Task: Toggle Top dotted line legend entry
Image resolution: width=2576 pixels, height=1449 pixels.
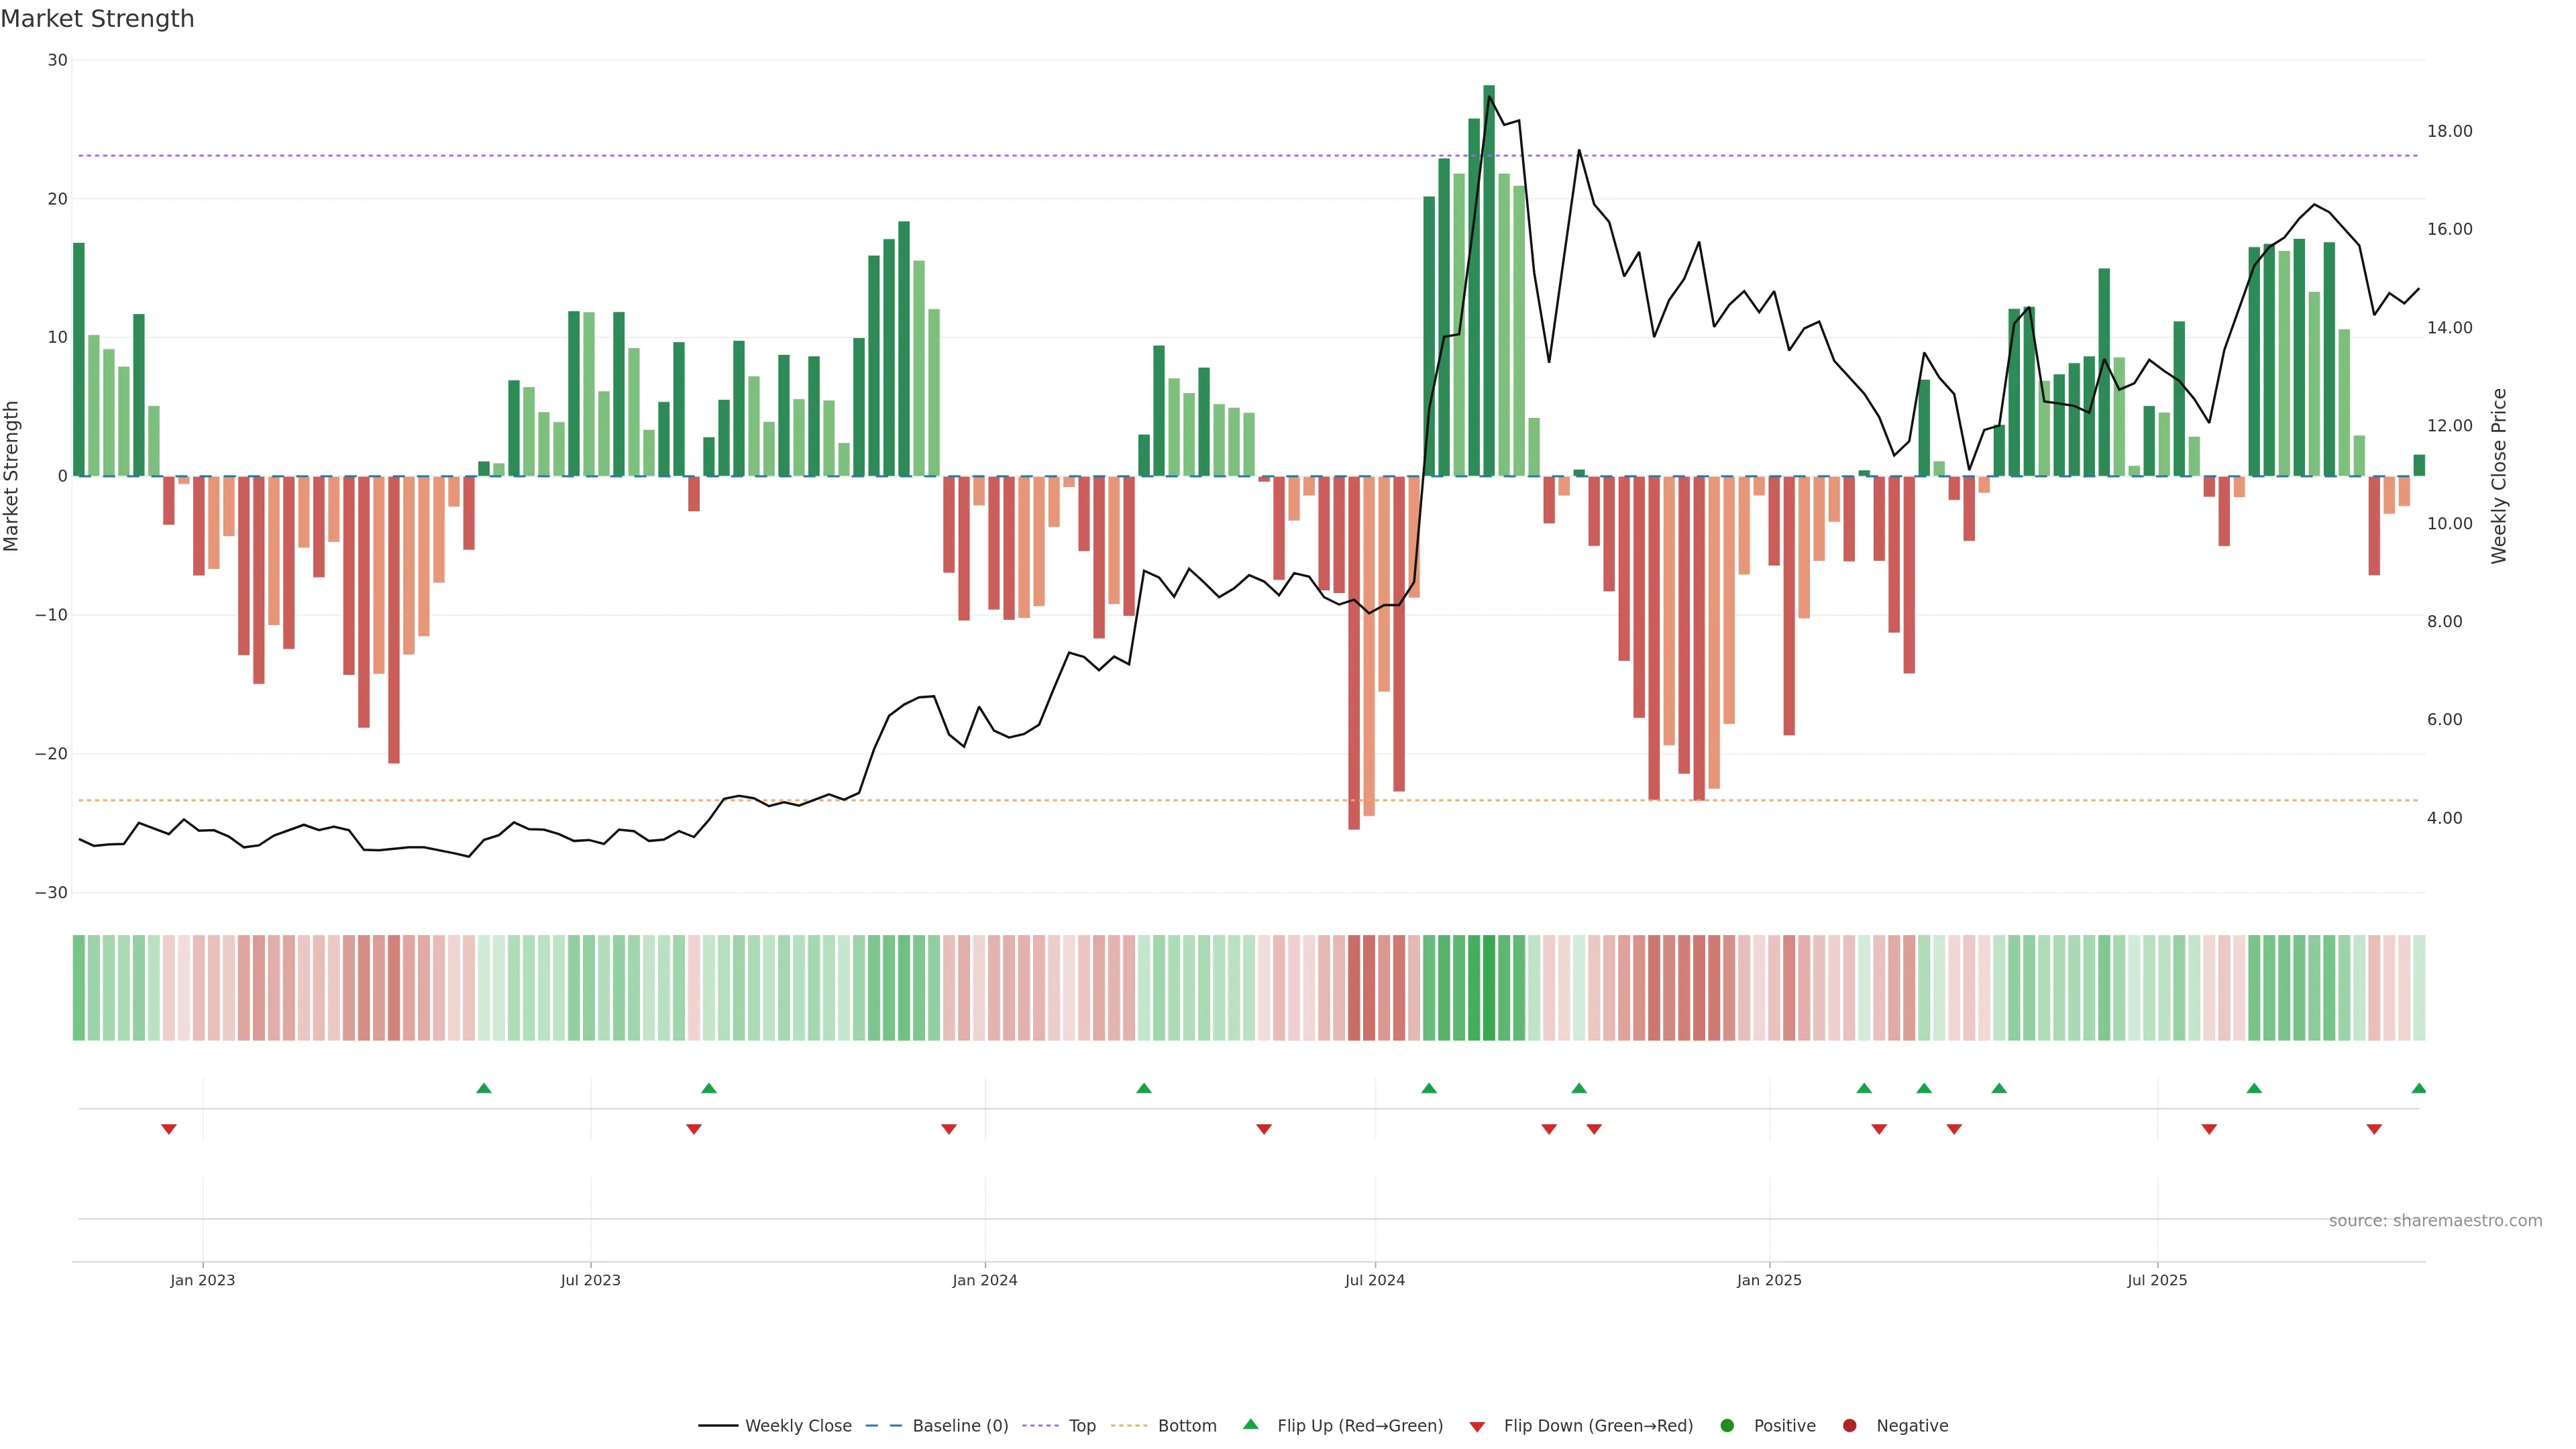Action: 1081,1426
